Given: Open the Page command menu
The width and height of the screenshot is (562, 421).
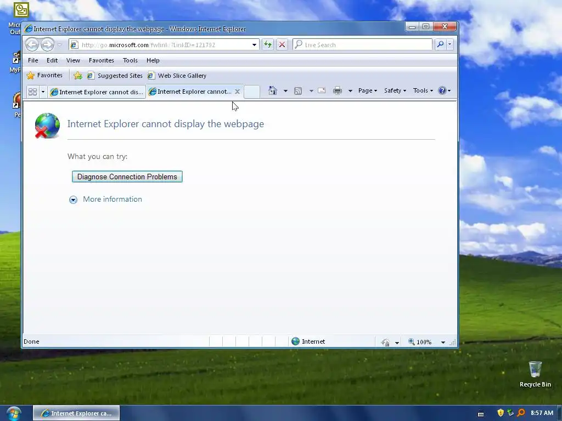Looking at the screenshot, I should tap(368, 90).
